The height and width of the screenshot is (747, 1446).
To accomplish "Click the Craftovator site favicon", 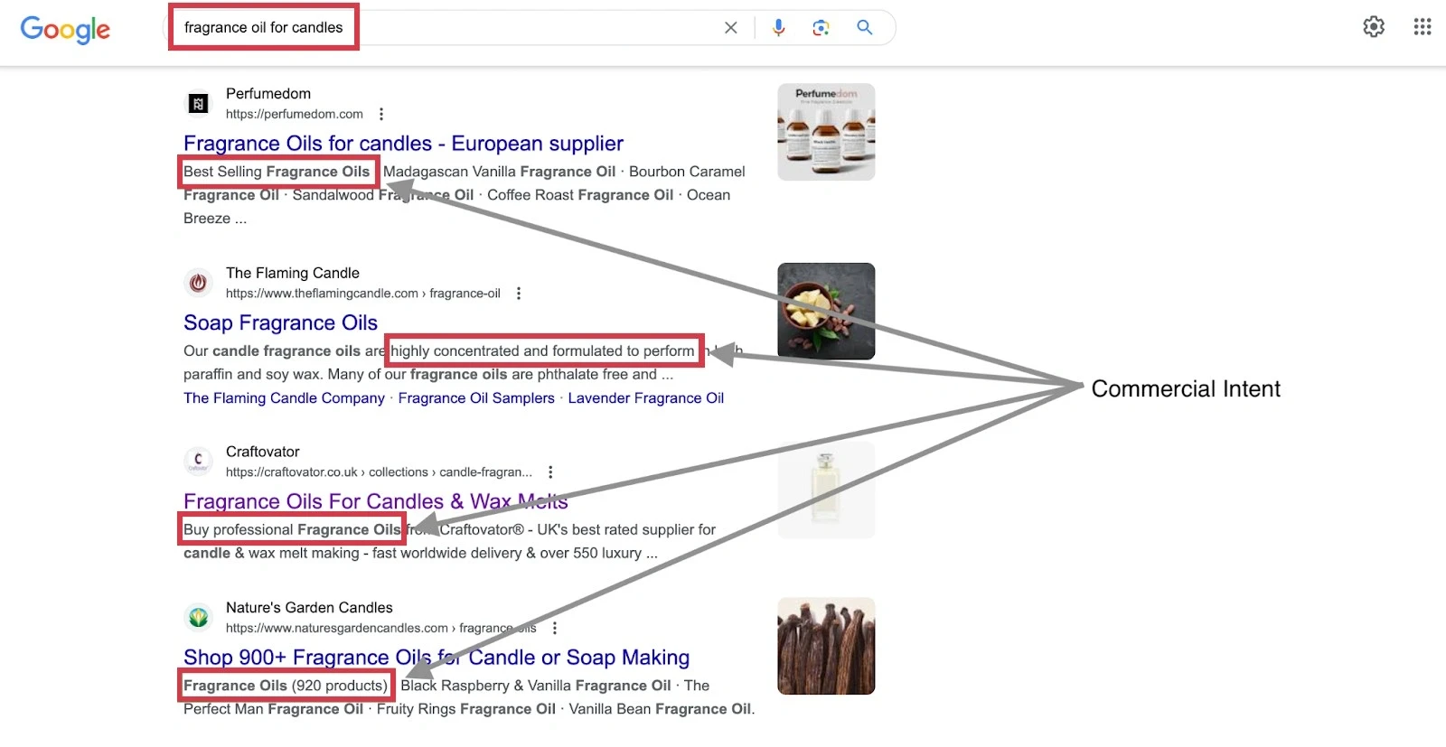I will click(x=198, y=461).
